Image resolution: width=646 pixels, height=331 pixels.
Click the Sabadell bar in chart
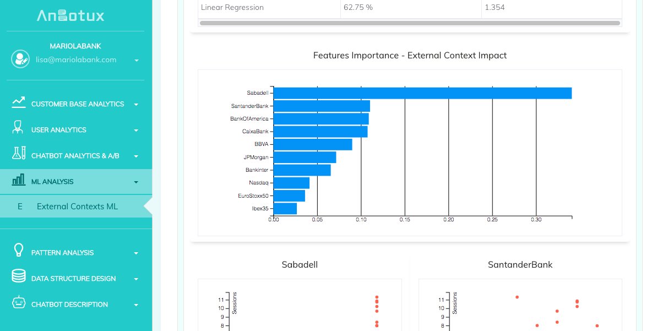point(423,93)
